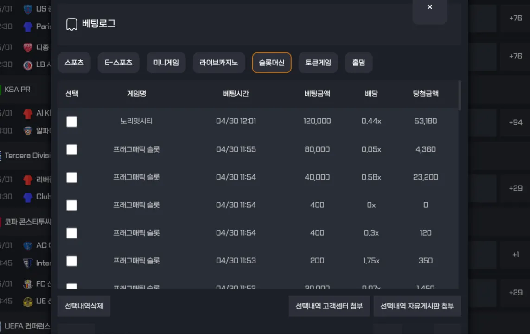Click the Inter team crest icon
The height and width of the screenshot is (334, 530).
[28, 263]
